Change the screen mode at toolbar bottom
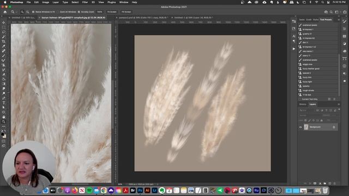 coord(4,146)
